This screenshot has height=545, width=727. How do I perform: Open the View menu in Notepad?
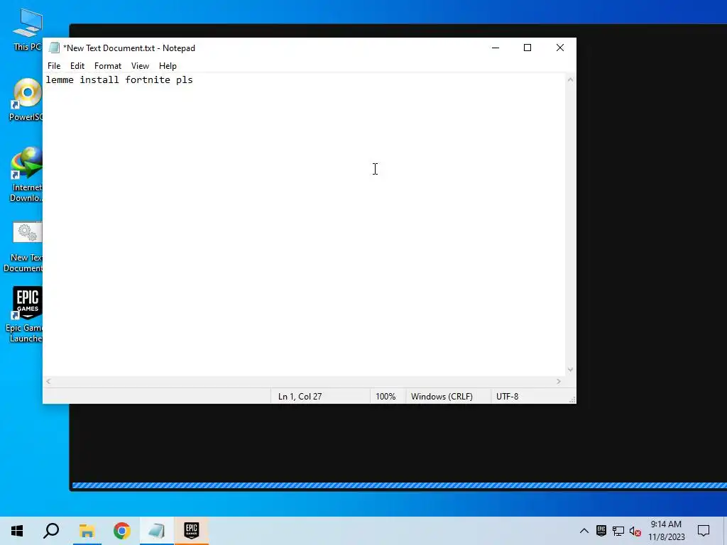click(x=140, y=66)
